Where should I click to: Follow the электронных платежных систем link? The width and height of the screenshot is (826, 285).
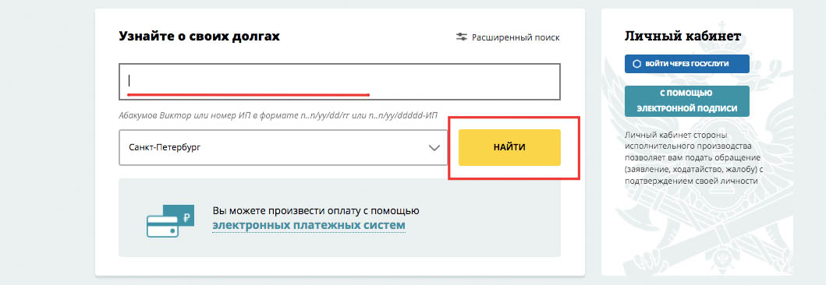tap(309, 226)
